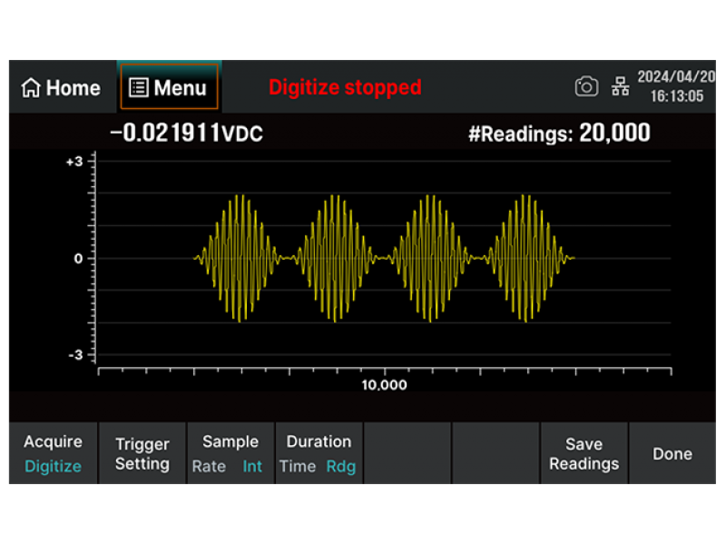Open the Trigger Setting softkey
This screenshot has width=726, height=545.
[x=142, y=454]
